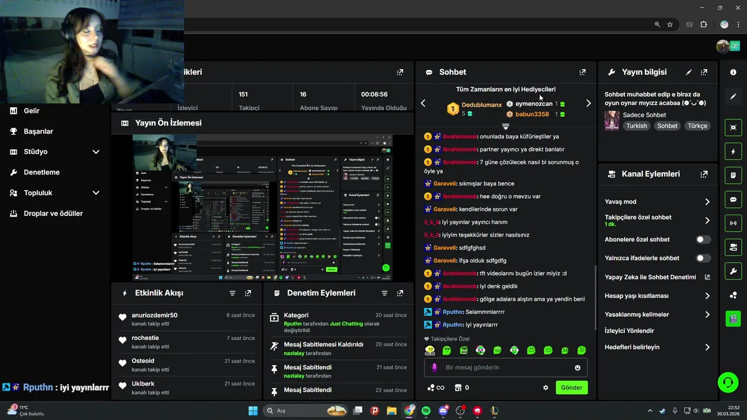Image resolution: width=747 pixels, height=420 pixels.
Task: Click İzleyici Yönlendir action
Action: pos(629,331)
